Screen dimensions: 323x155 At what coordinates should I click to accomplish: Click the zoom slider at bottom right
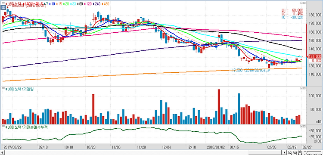tap(313, 152)
